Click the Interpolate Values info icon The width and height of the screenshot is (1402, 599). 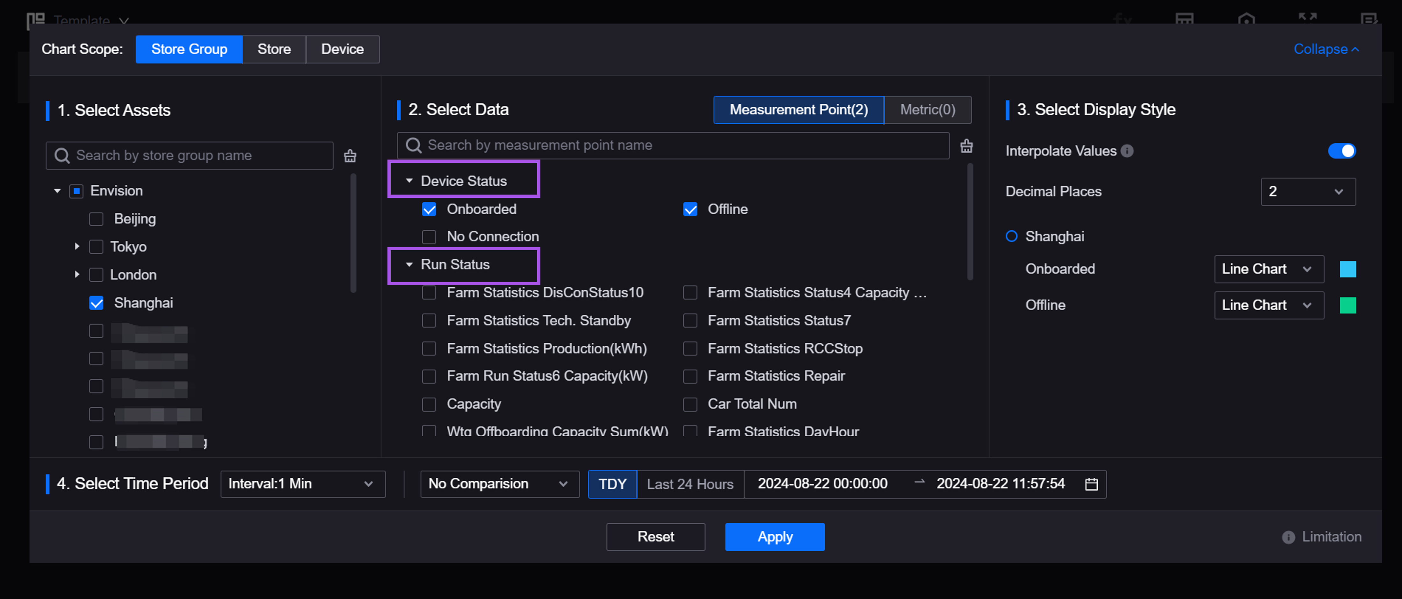(1127, 151)
